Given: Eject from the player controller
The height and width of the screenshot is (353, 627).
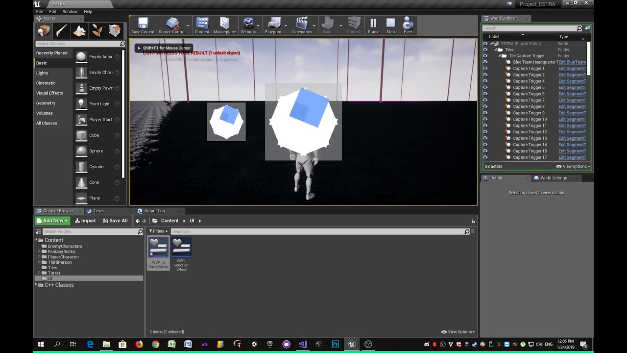Looking at the screenshot, I should [x=408, y=26].
